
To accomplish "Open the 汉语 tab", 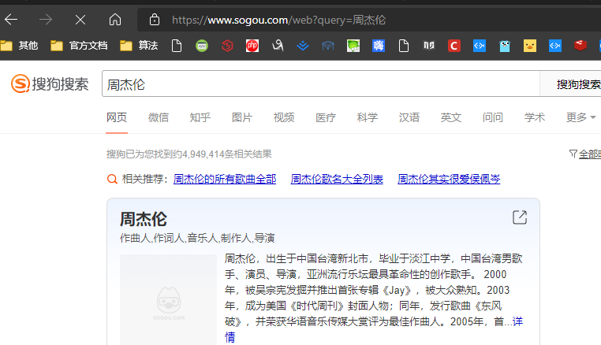I will click(x=409, y=117).
